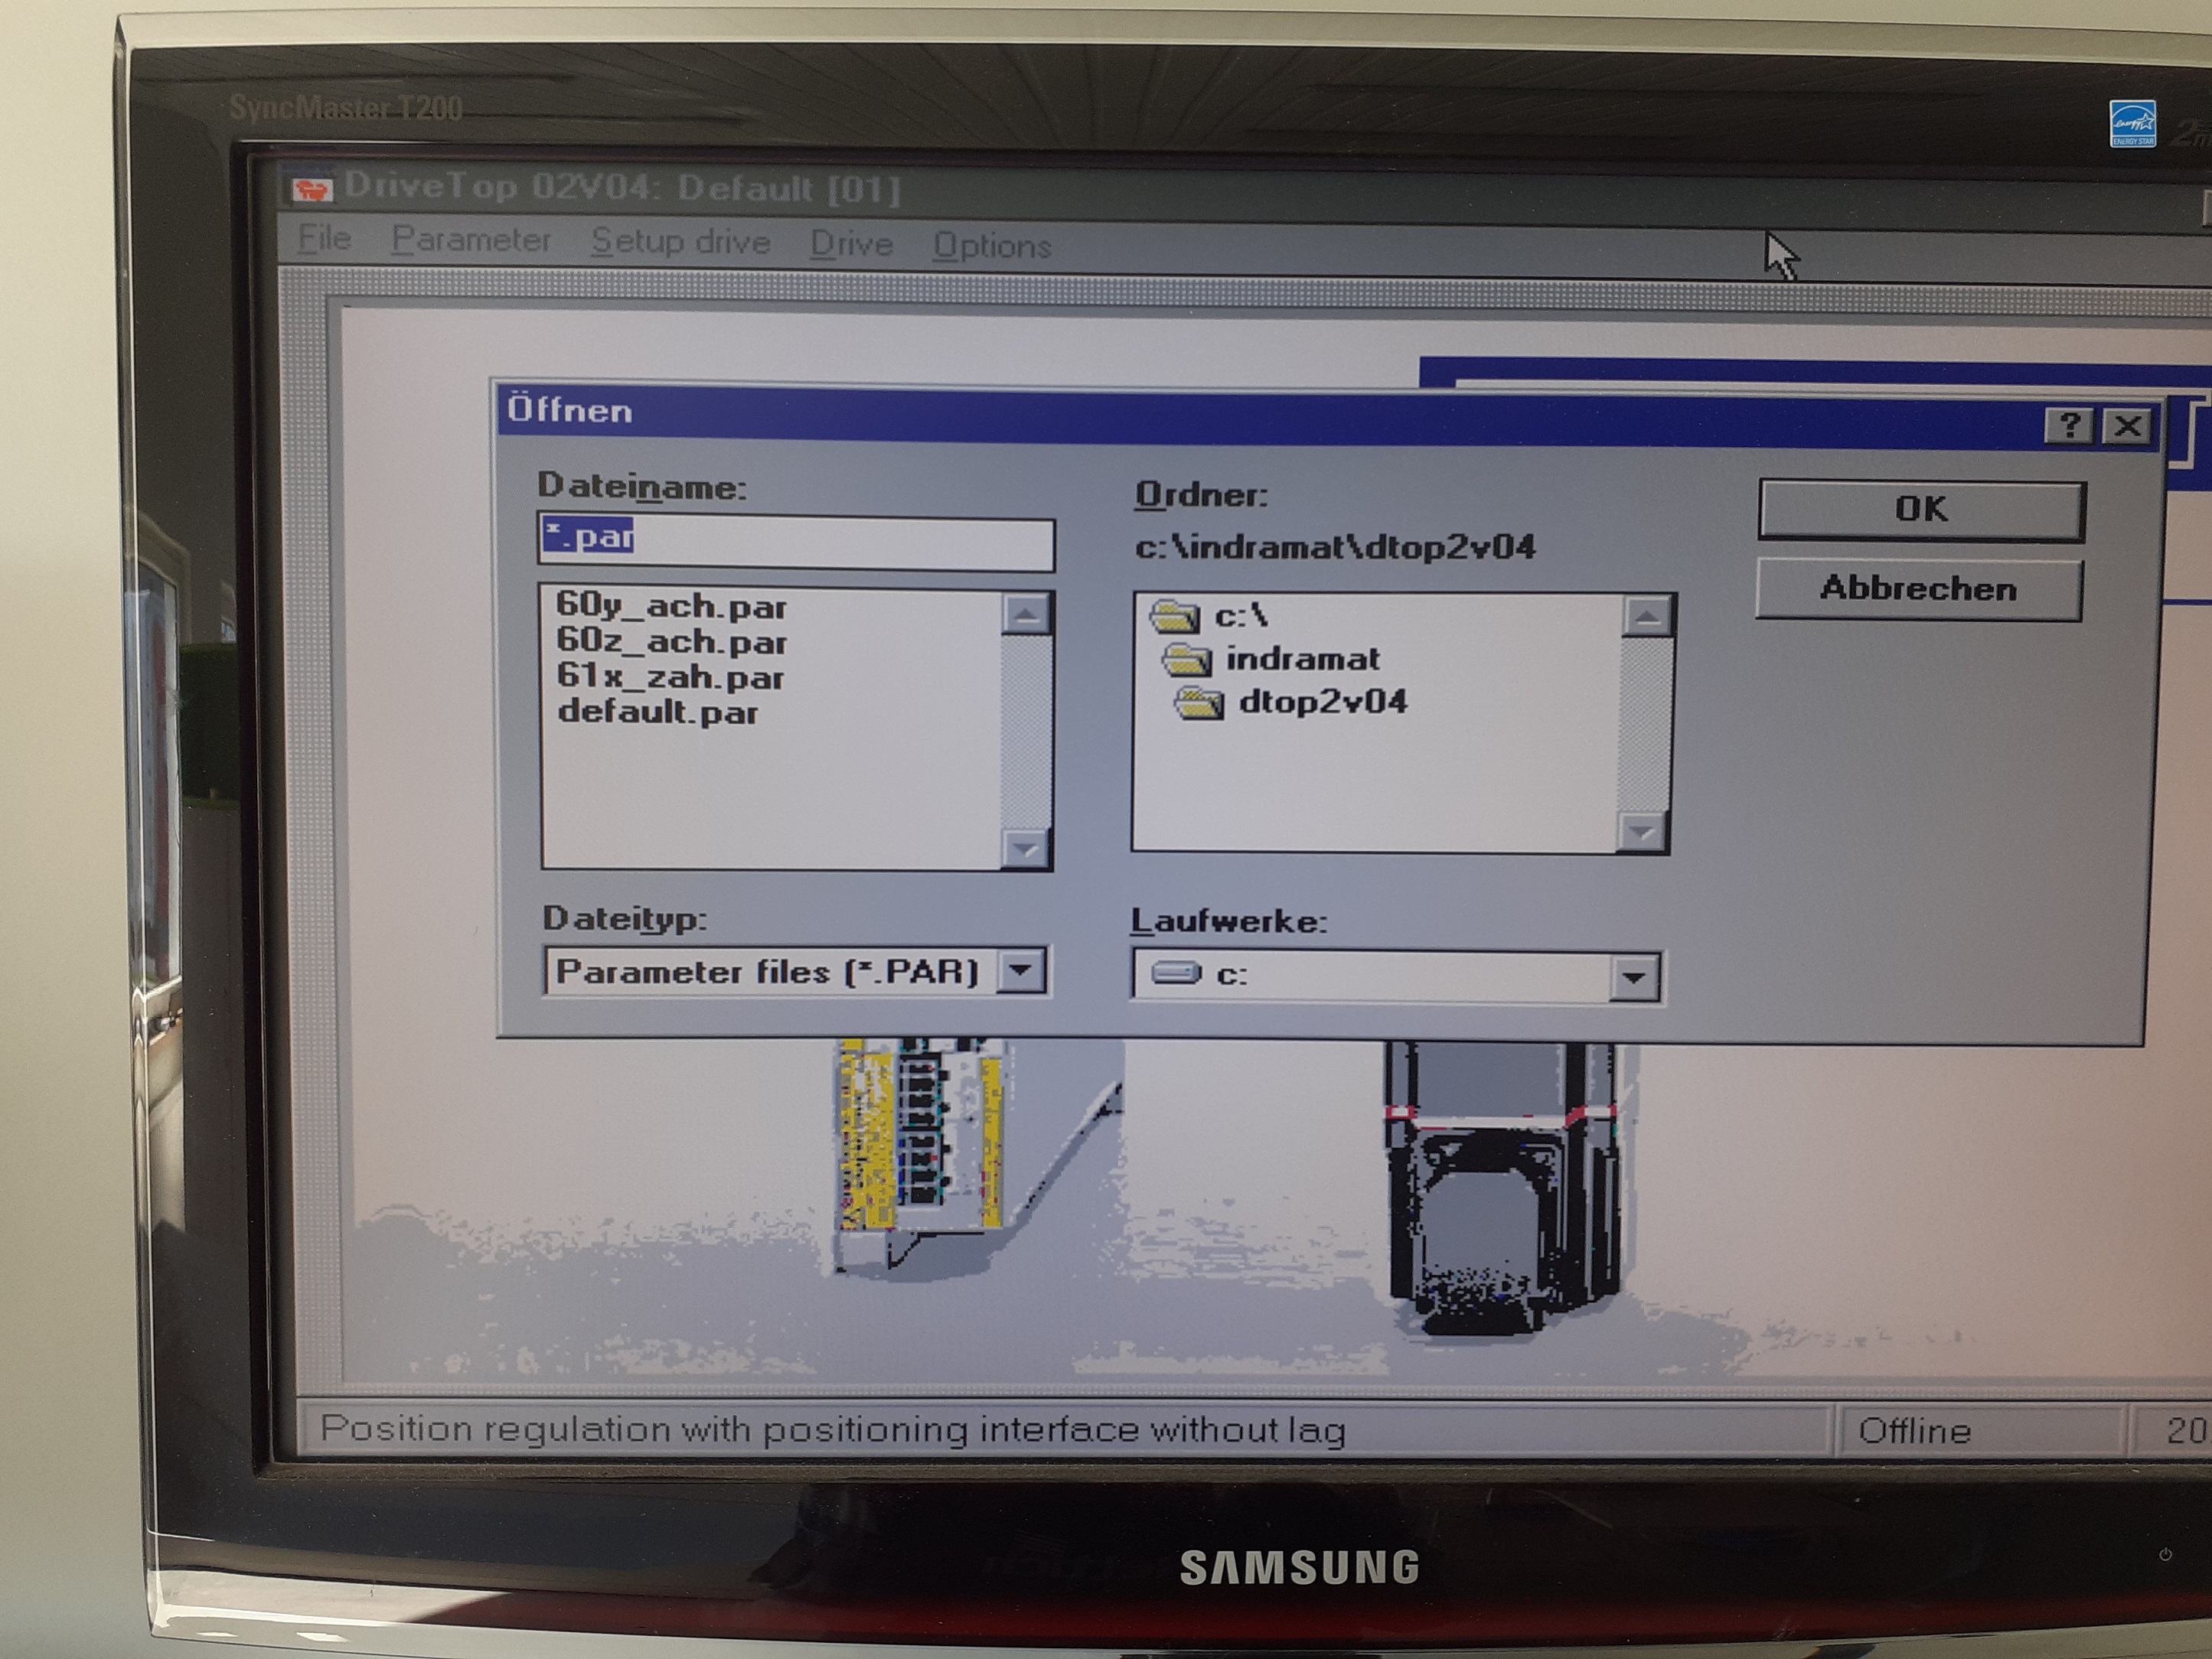Open the Parameter menu

click(x=471, y=240)
